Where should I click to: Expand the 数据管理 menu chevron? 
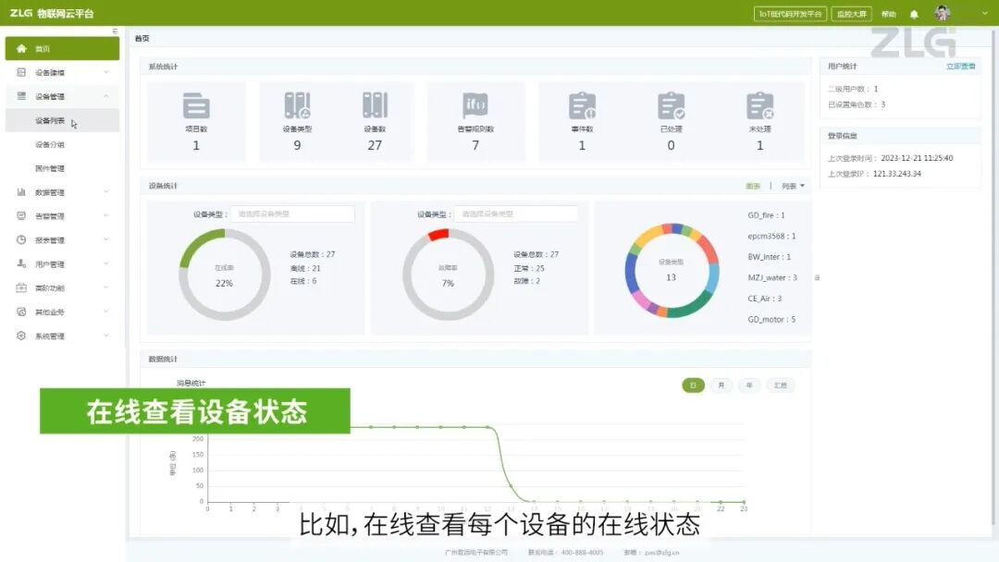coord(105,191)
